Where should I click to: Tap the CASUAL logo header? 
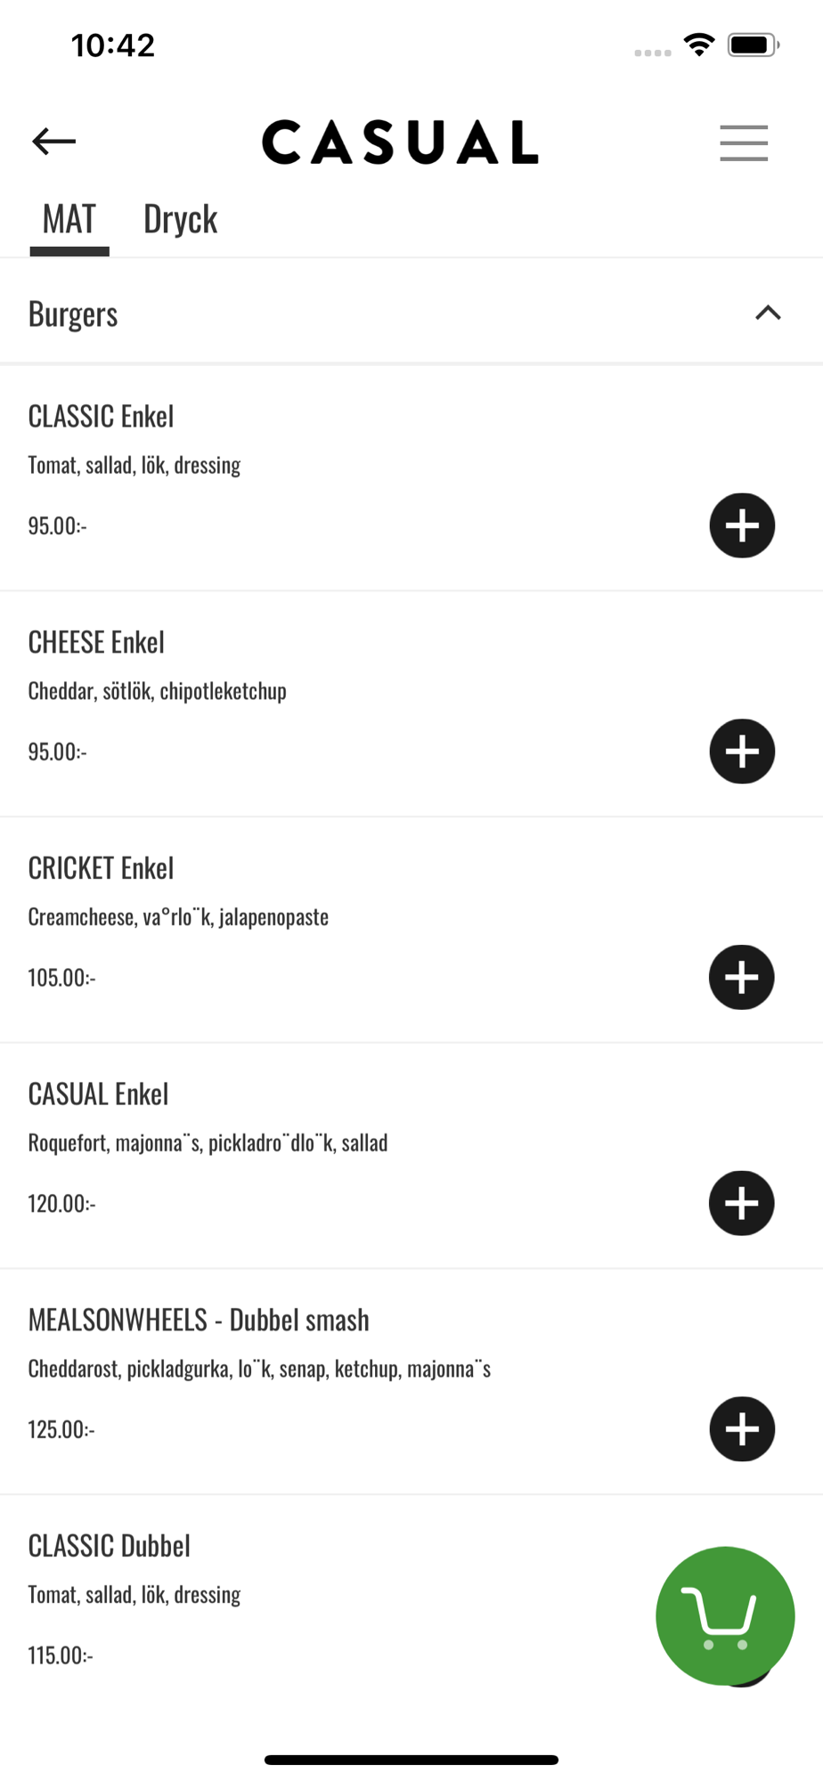400,142
